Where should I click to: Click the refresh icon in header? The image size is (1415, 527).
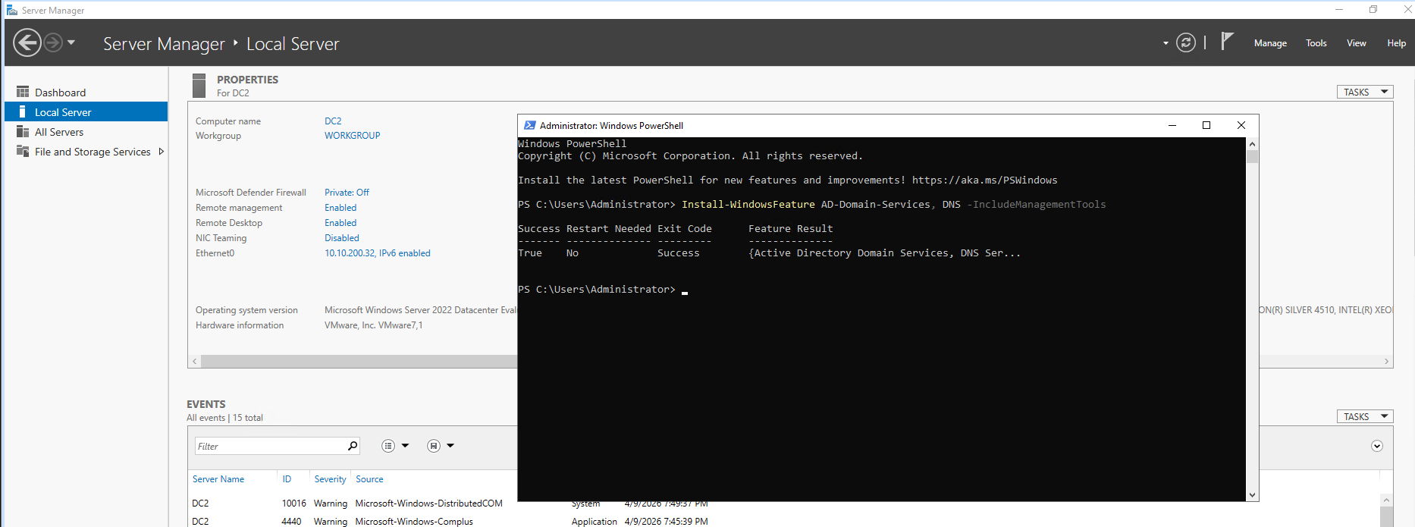(x=1185, y=42)
